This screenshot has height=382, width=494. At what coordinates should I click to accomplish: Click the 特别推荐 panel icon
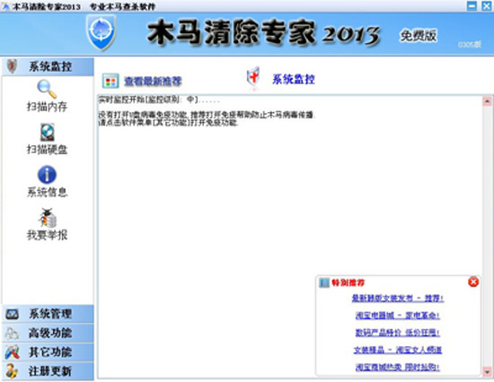[324, 282]
